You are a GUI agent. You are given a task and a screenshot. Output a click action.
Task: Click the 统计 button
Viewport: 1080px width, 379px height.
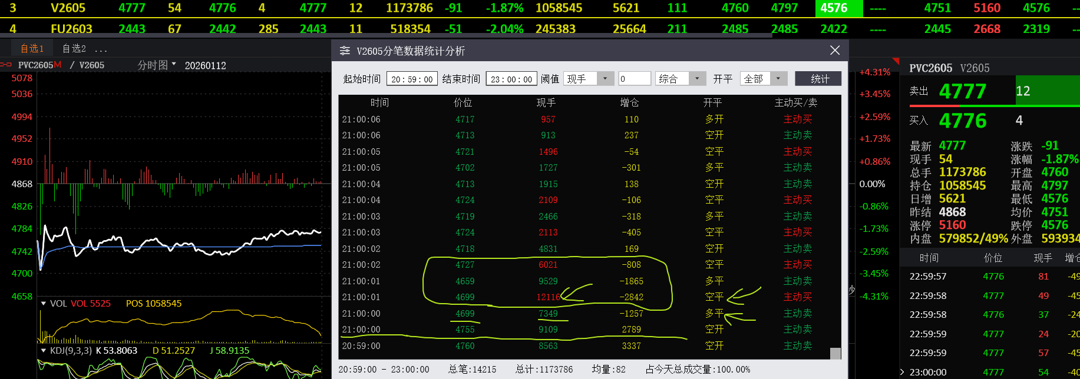pos(818,79)
